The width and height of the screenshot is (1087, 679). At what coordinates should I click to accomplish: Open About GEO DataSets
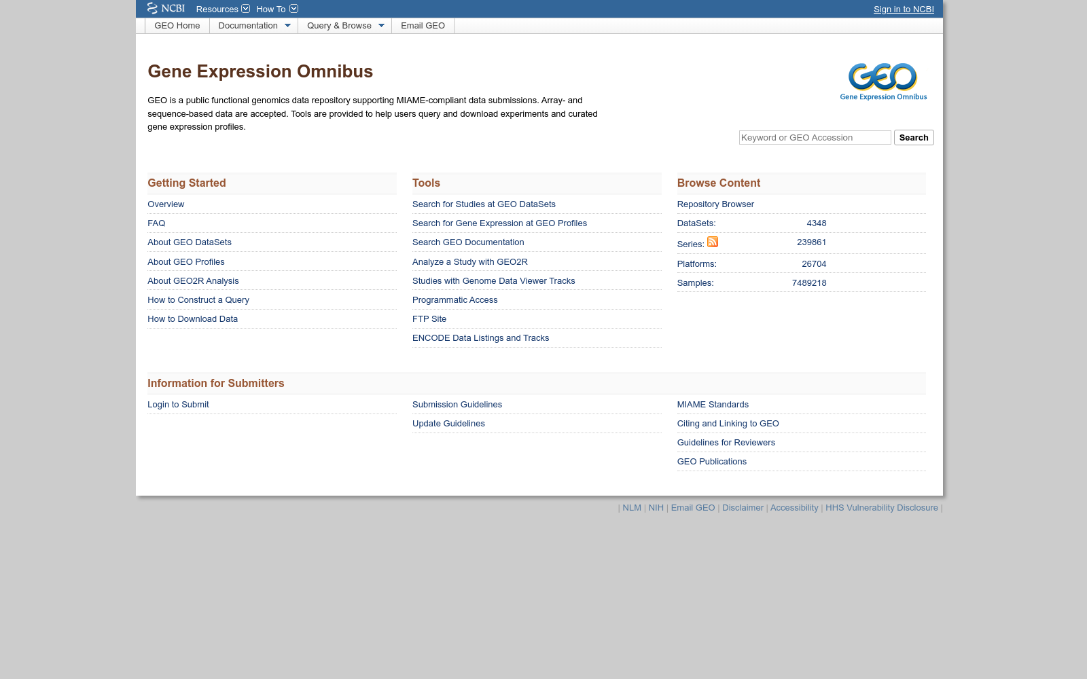(190, 242)
